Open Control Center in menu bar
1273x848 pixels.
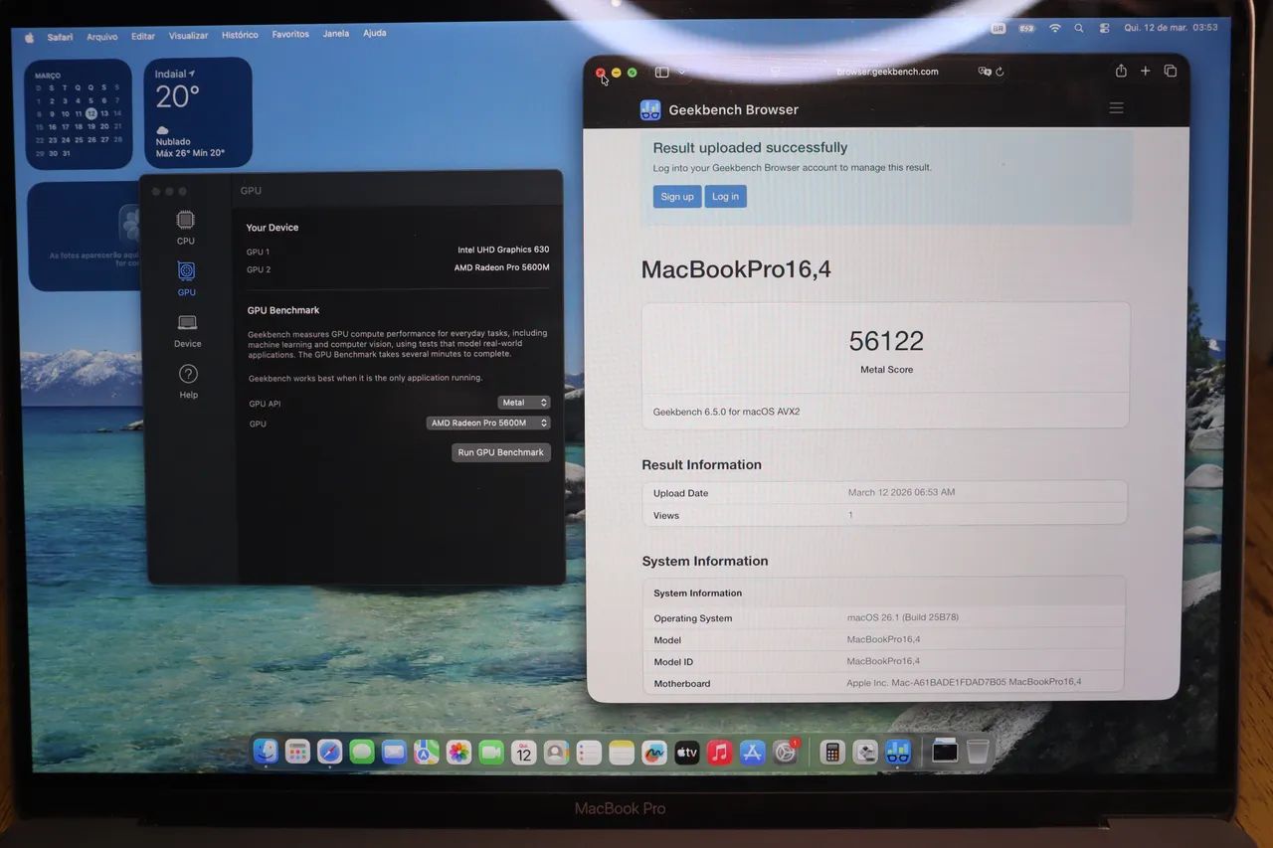tap(1104, 29)
